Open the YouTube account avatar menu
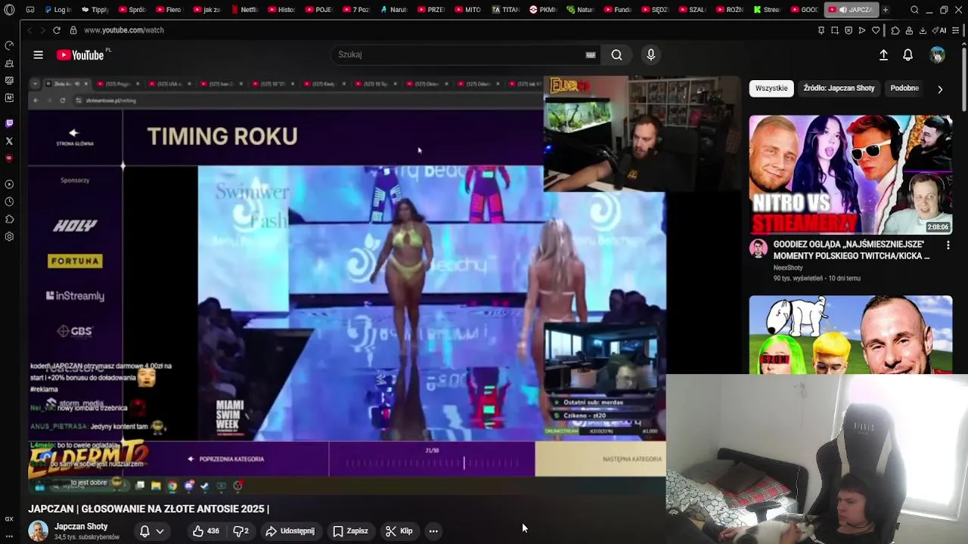968x544 pixels. click(937, 54)
